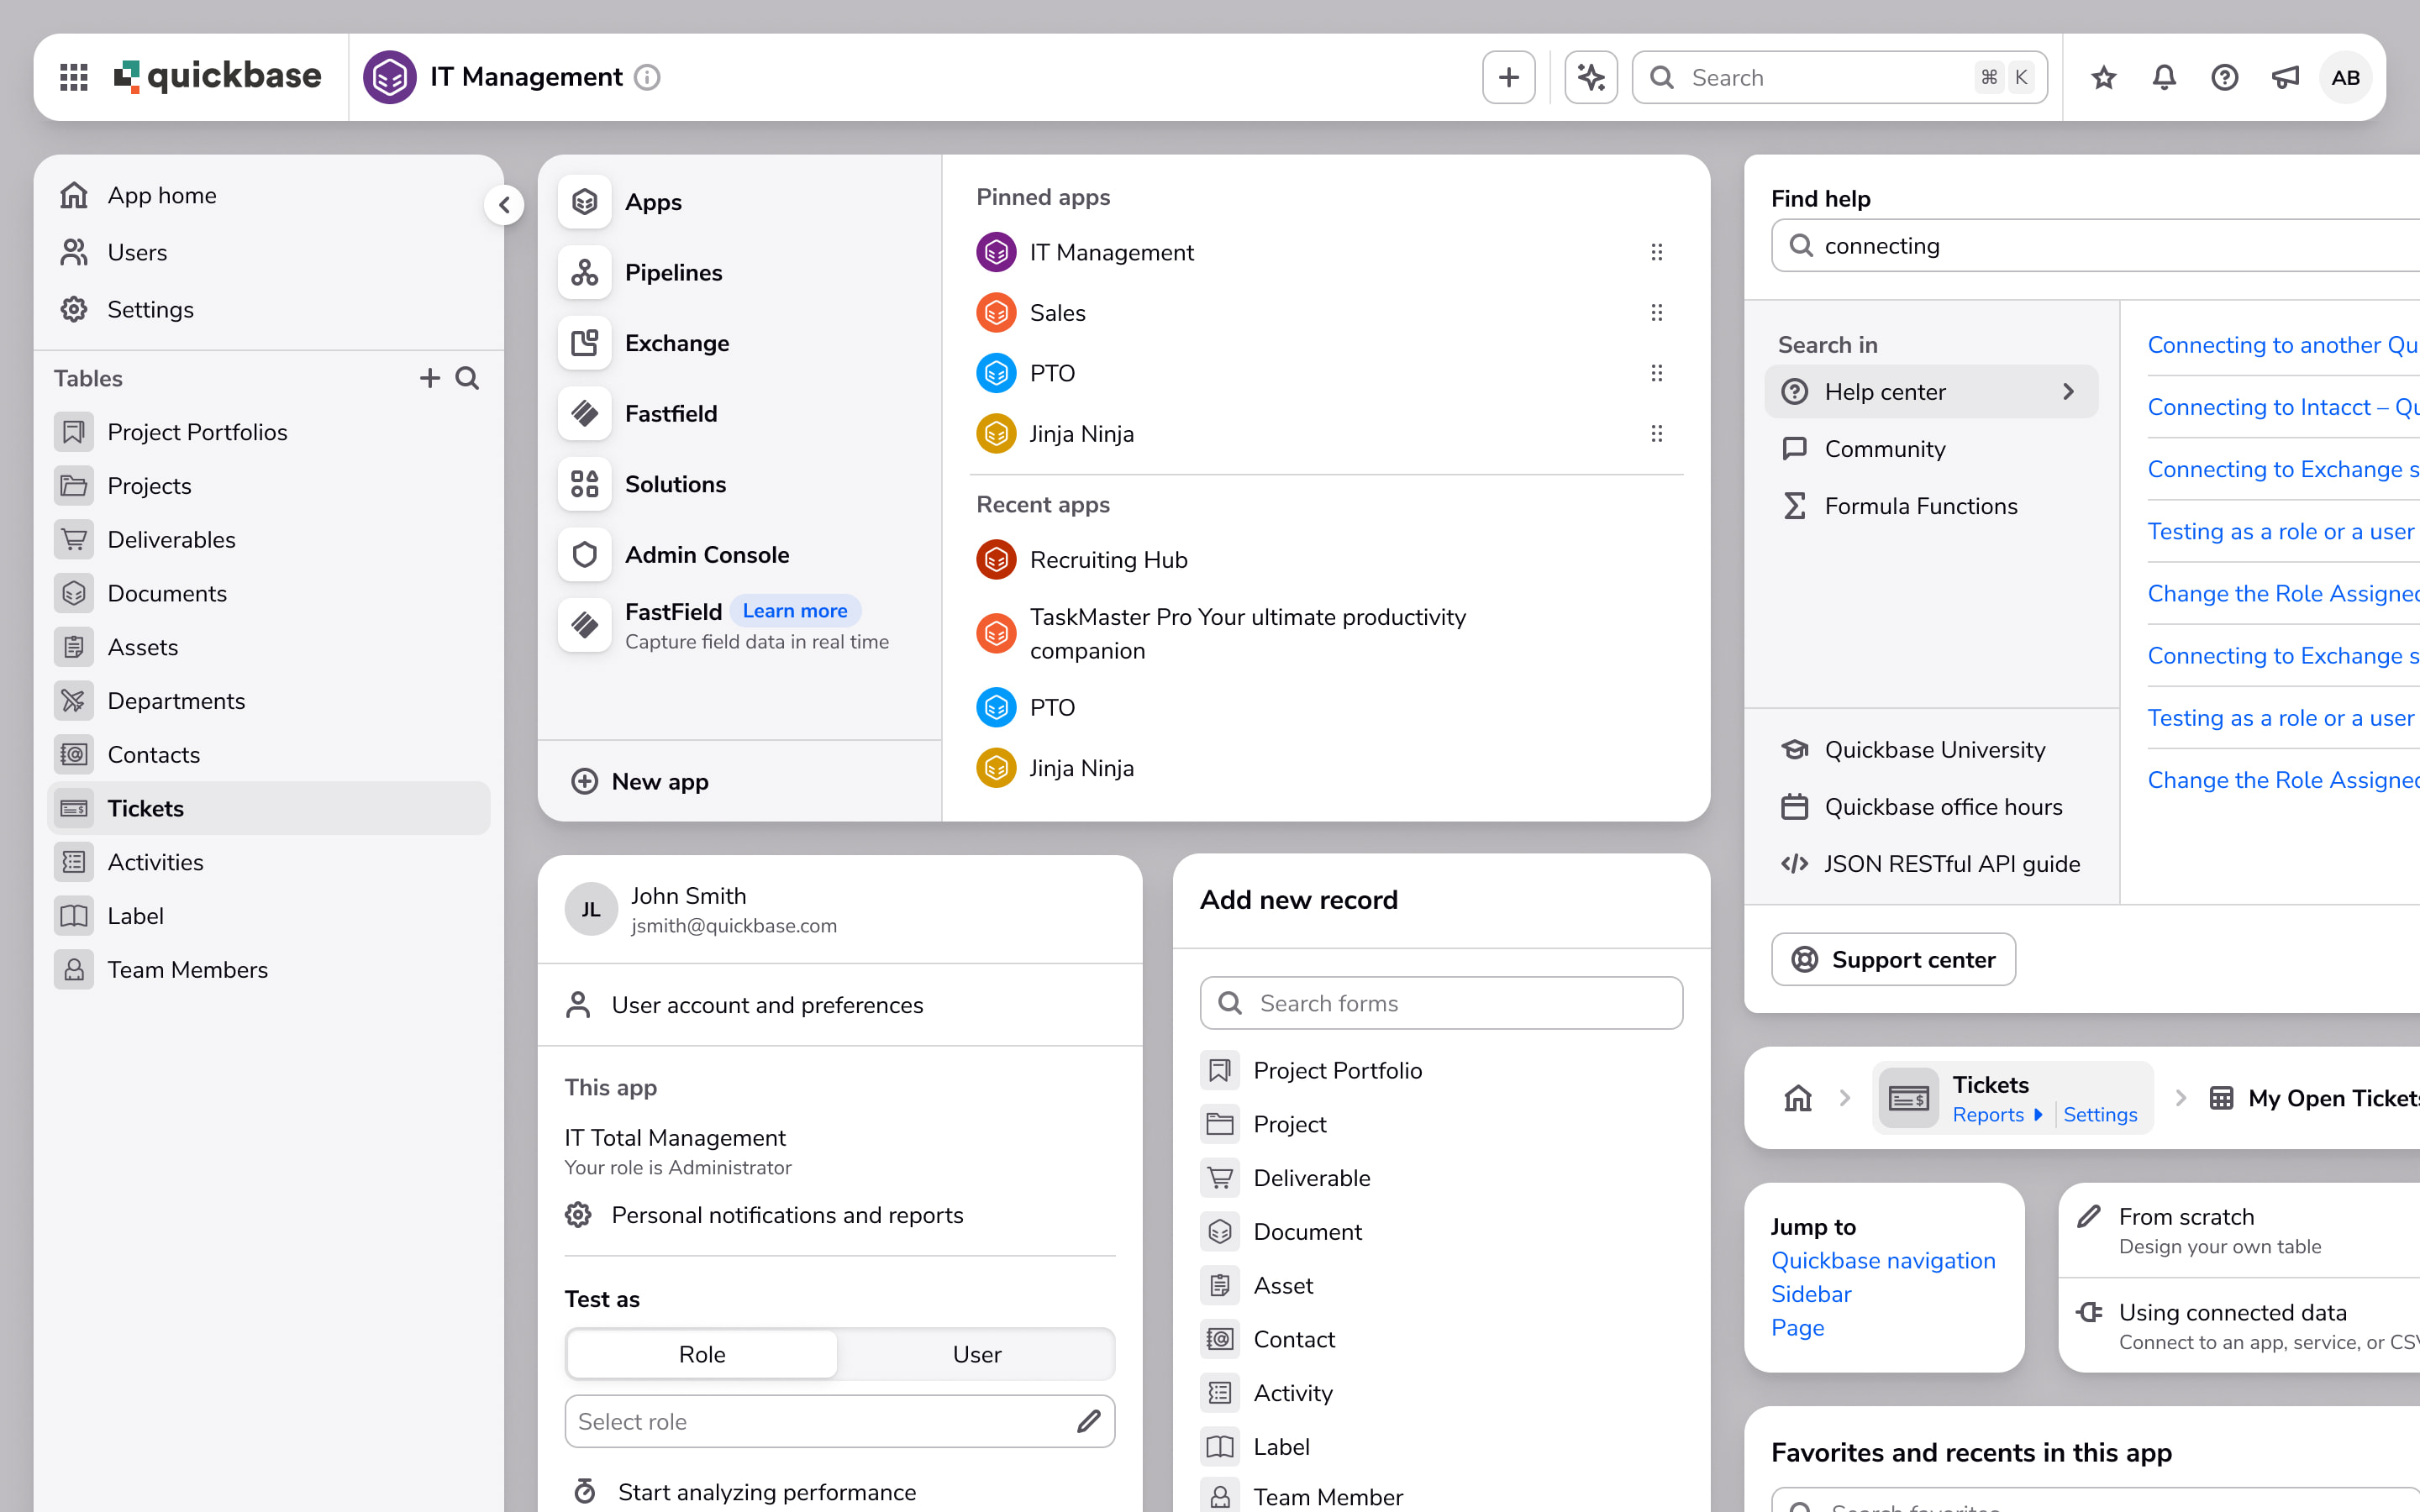Click the Solutions icon
This screenshot has height=1512, width=2420.
tap(585, 484)
